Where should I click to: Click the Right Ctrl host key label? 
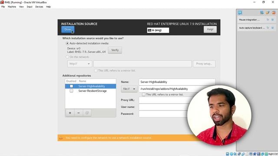pyautogui.click(x=273, y=154)
